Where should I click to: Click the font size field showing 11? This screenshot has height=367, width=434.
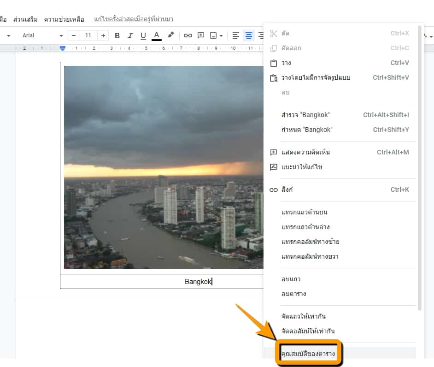tap(88, 36)
